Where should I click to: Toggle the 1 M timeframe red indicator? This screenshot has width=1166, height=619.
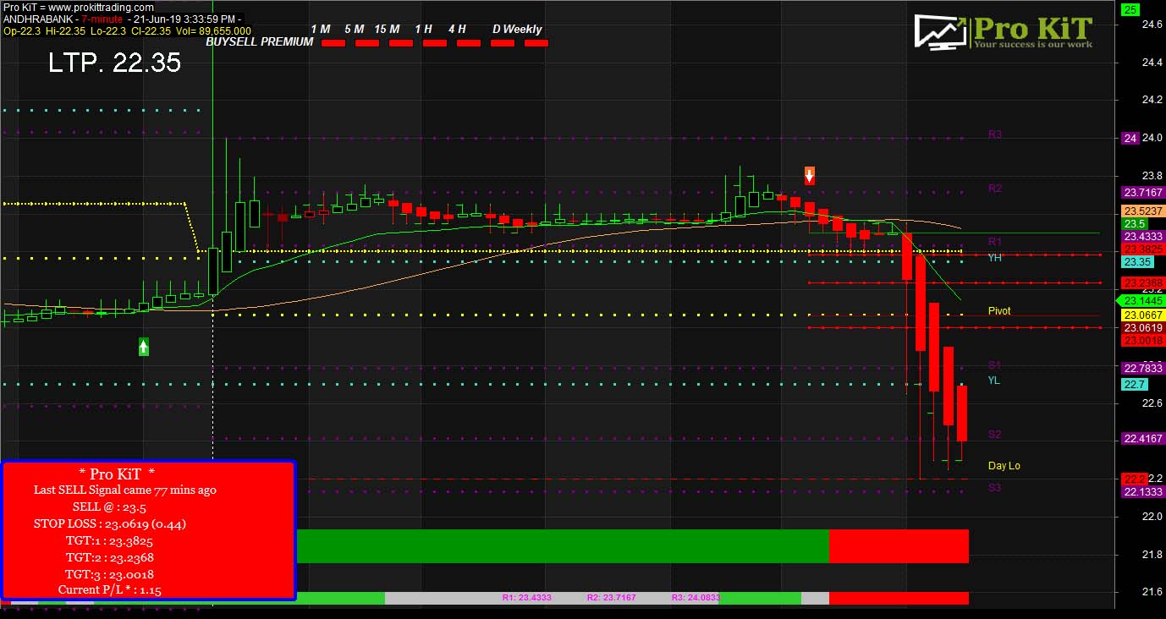[x=333, y=42]
